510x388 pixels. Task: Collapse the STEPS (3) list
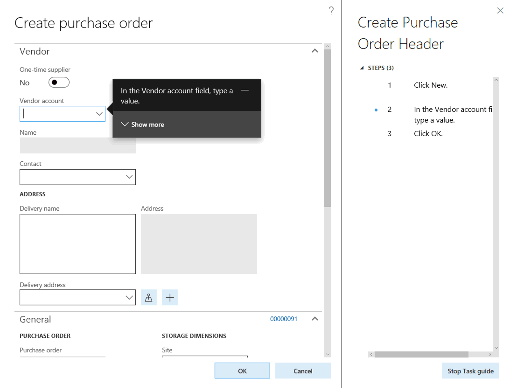pos(362,68)
